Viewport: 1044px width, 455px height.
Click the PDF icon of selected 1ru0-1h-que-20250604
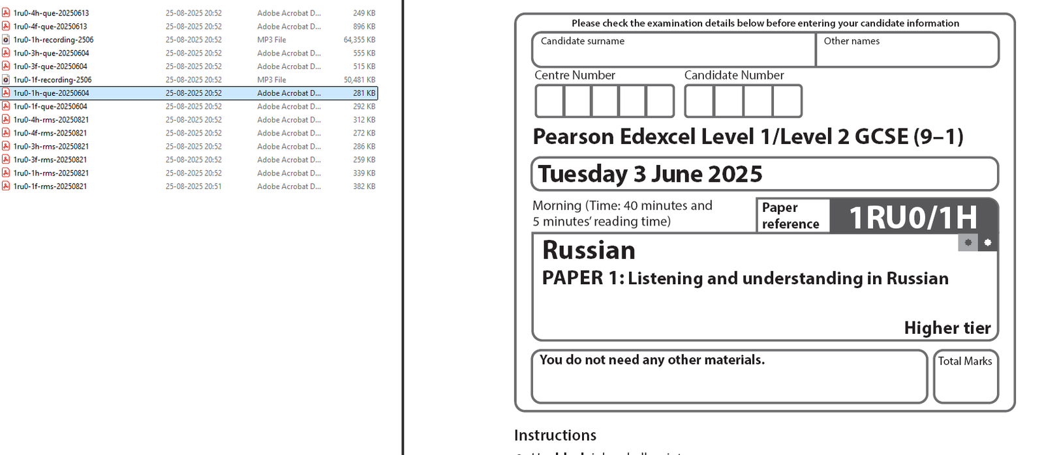pyautogui.click(x=6, y=93)
